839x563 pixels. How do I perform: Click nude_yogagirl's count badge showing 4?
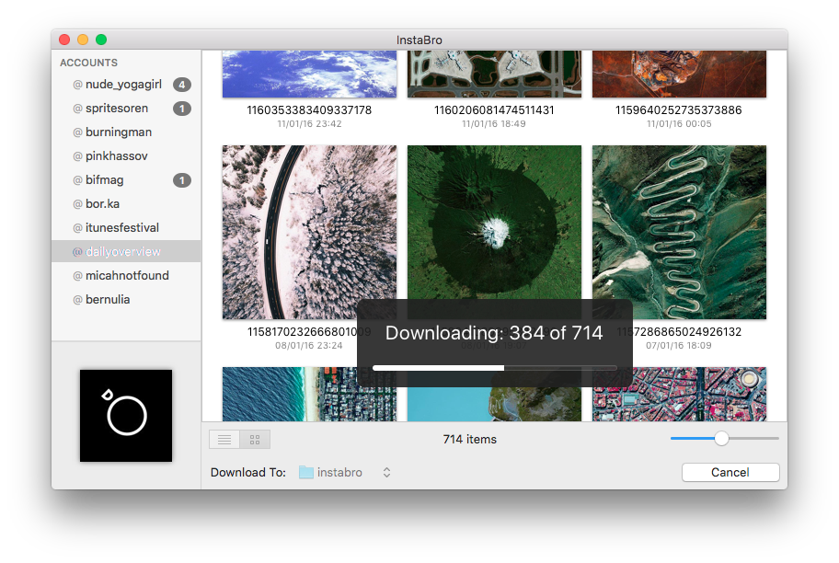tap(182, 84)
